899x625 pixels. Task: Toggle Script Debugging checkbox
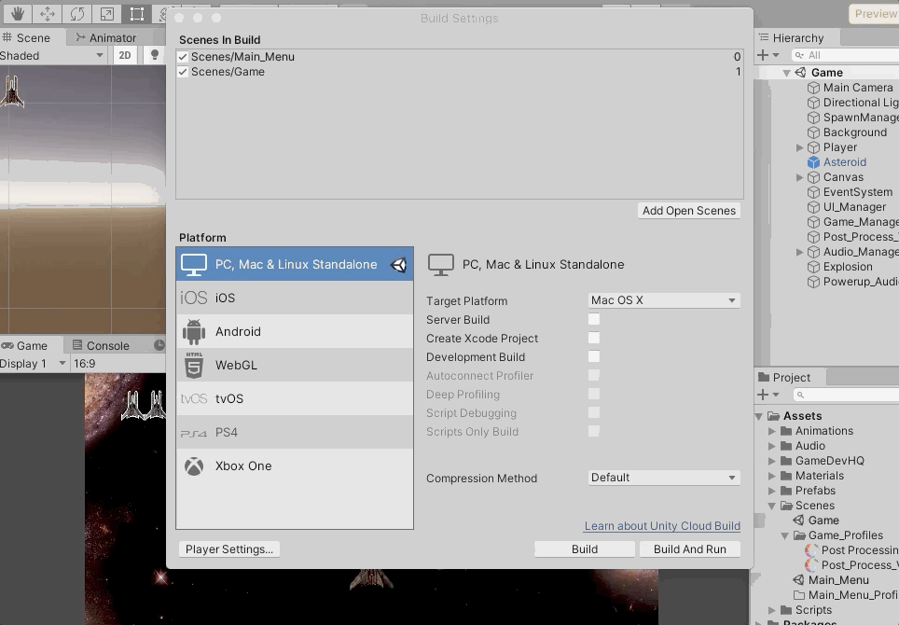coord(594,413)
